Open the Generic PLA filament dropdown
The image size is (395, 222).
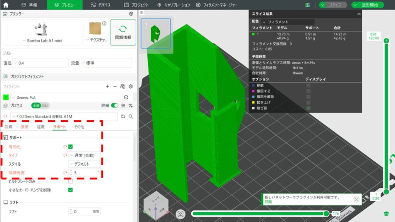pos(66,98)
